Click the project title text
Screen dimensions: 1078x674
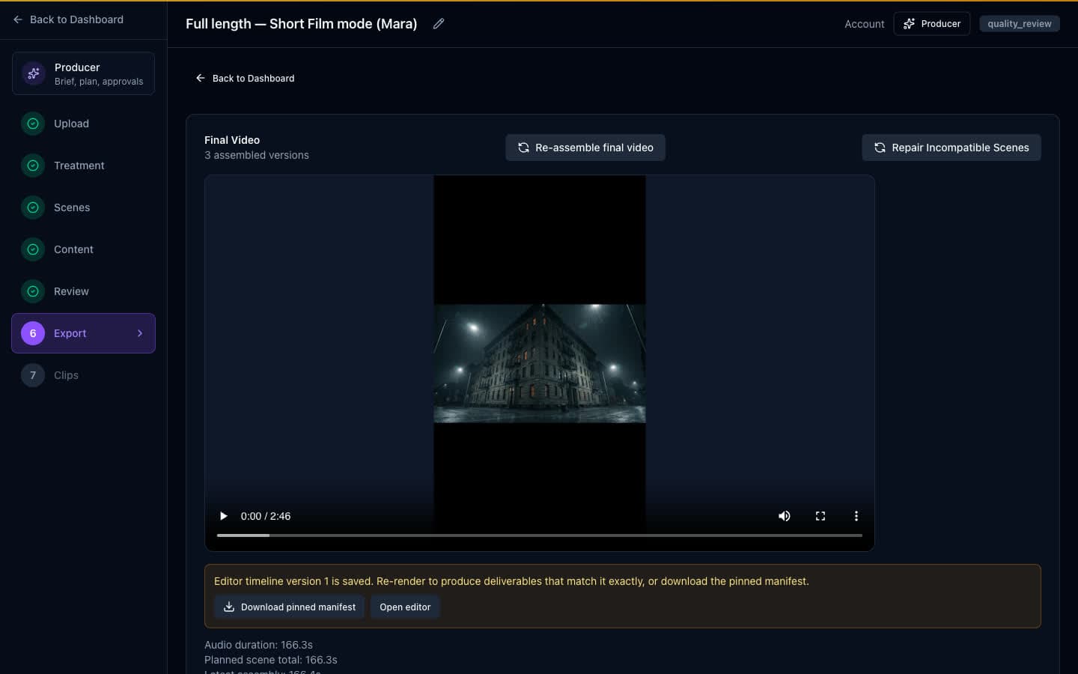coord(301,24)
